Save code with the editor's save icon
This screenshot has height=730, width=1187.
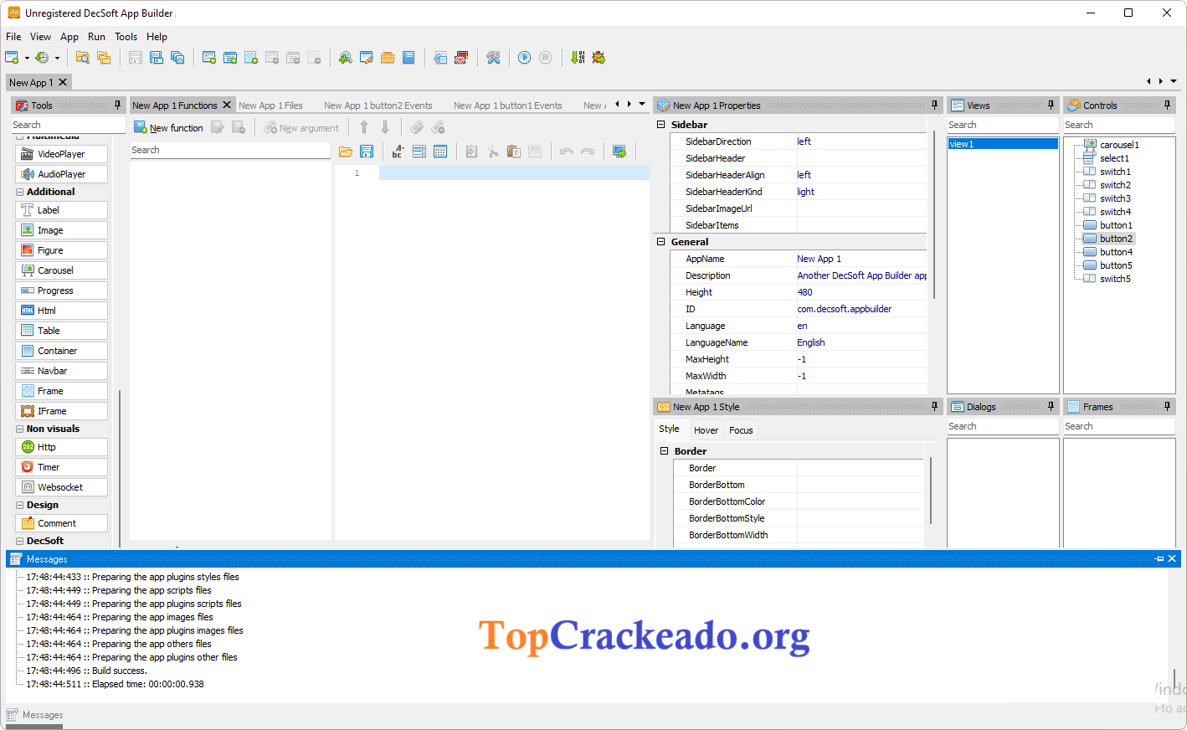pyautogui.click(x=367, y=152)
